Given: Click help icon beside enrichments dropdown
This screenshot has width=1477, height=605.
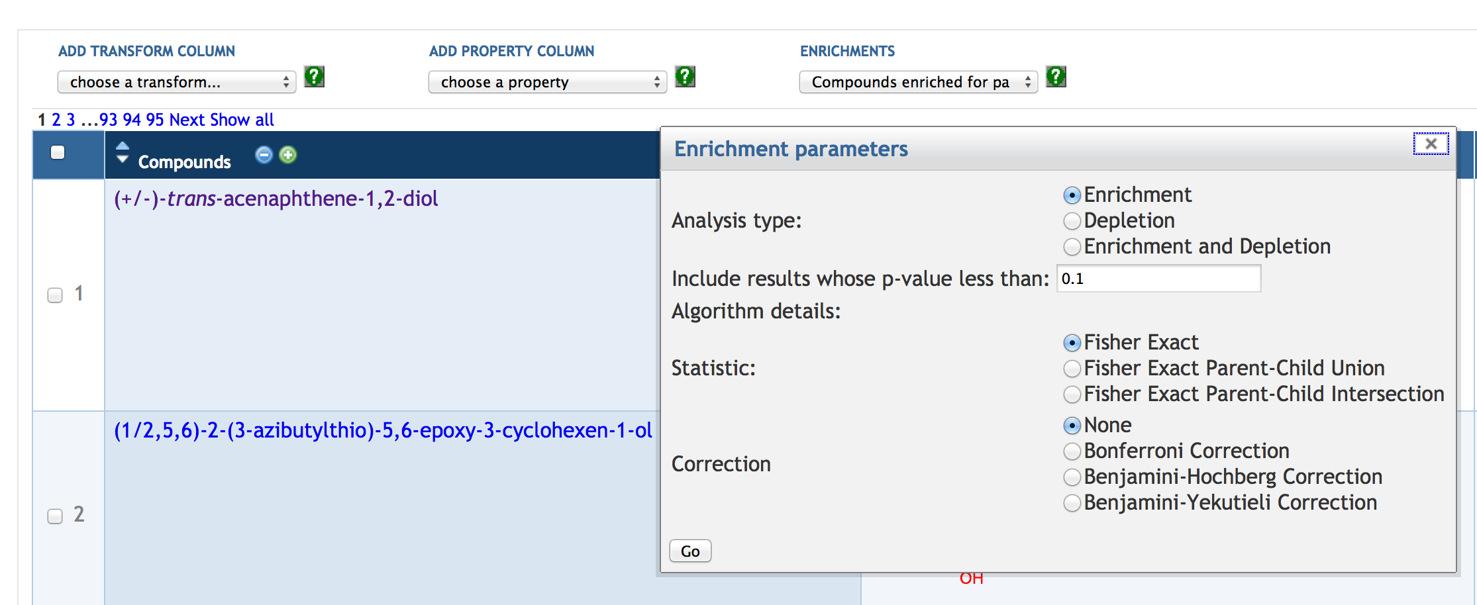Looking at the screenshot, I should coord(1056,77).
